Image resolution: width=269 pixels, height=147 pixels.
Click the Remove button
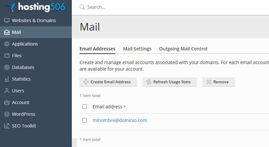click(219, 82)
